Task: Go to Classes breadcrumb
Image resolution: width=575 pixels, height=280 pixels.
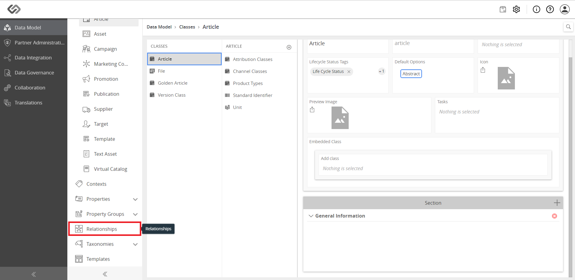Action: [x=187, y=27]
